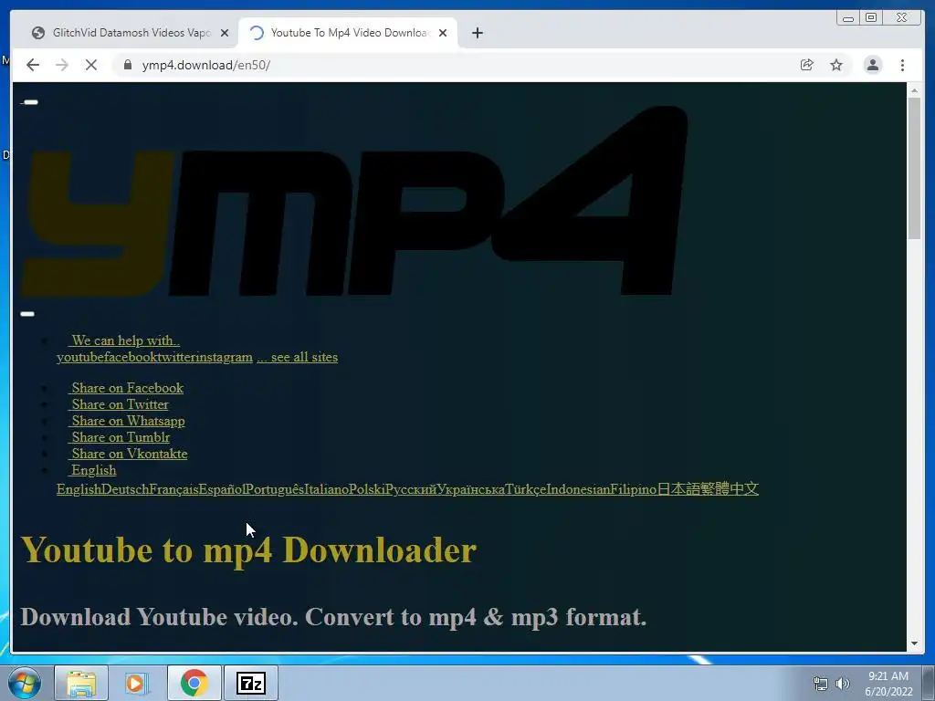Select the Youtube To Mp4 Video Downloader tab
The height and width of the screenshot is (701, 935).
[349, 33]
